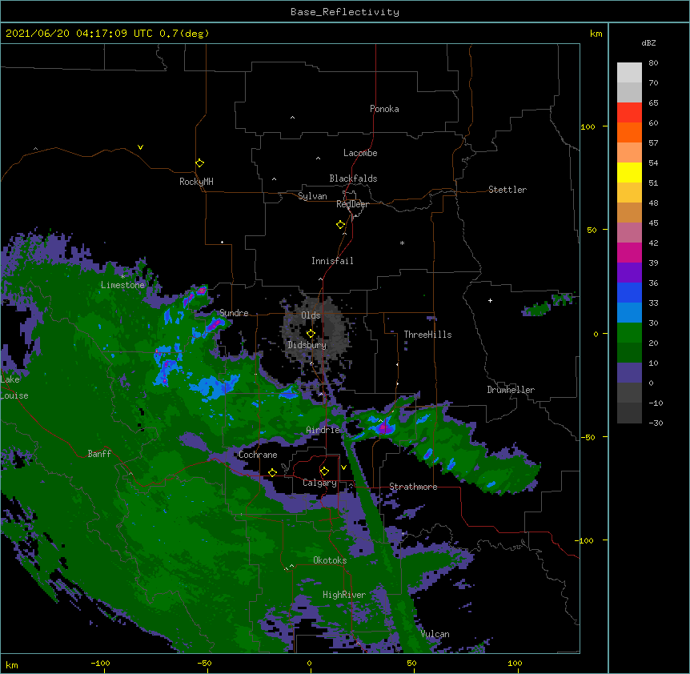
Task: Click the Innisfail label
Action: 332,261
